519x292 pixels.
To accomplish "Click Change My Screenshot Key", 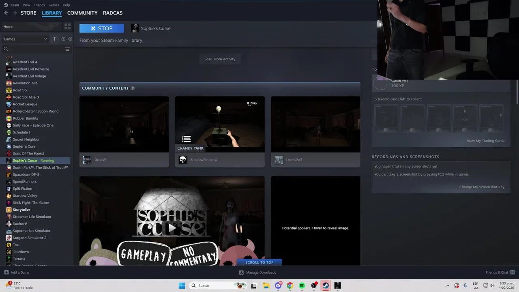I will (x=482, y=187).
